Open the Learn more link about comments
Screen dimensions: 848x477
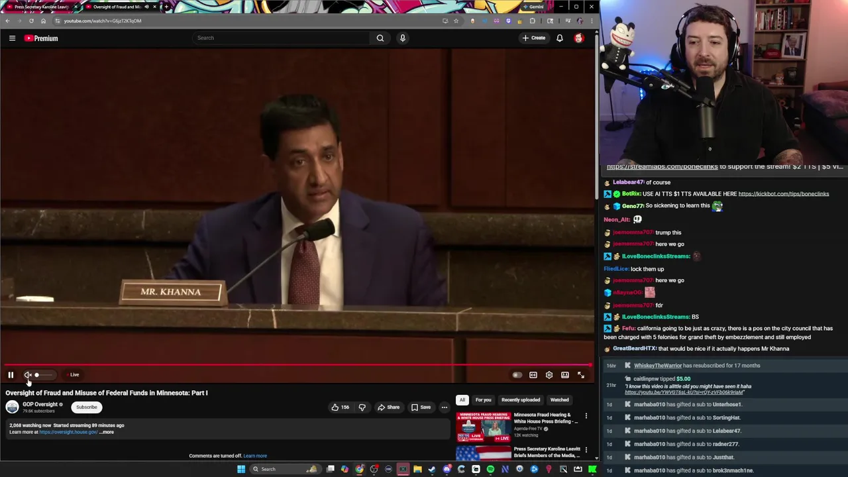coord(255,456)
